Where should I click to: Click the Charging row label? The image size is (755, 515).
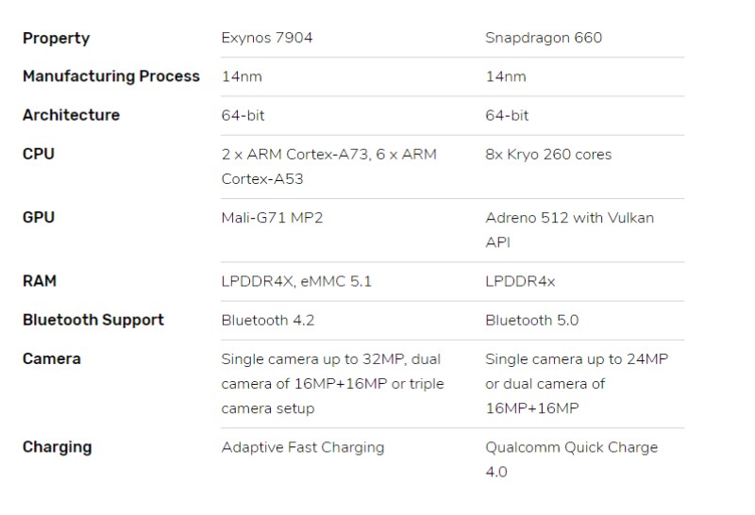click(57, 447)
